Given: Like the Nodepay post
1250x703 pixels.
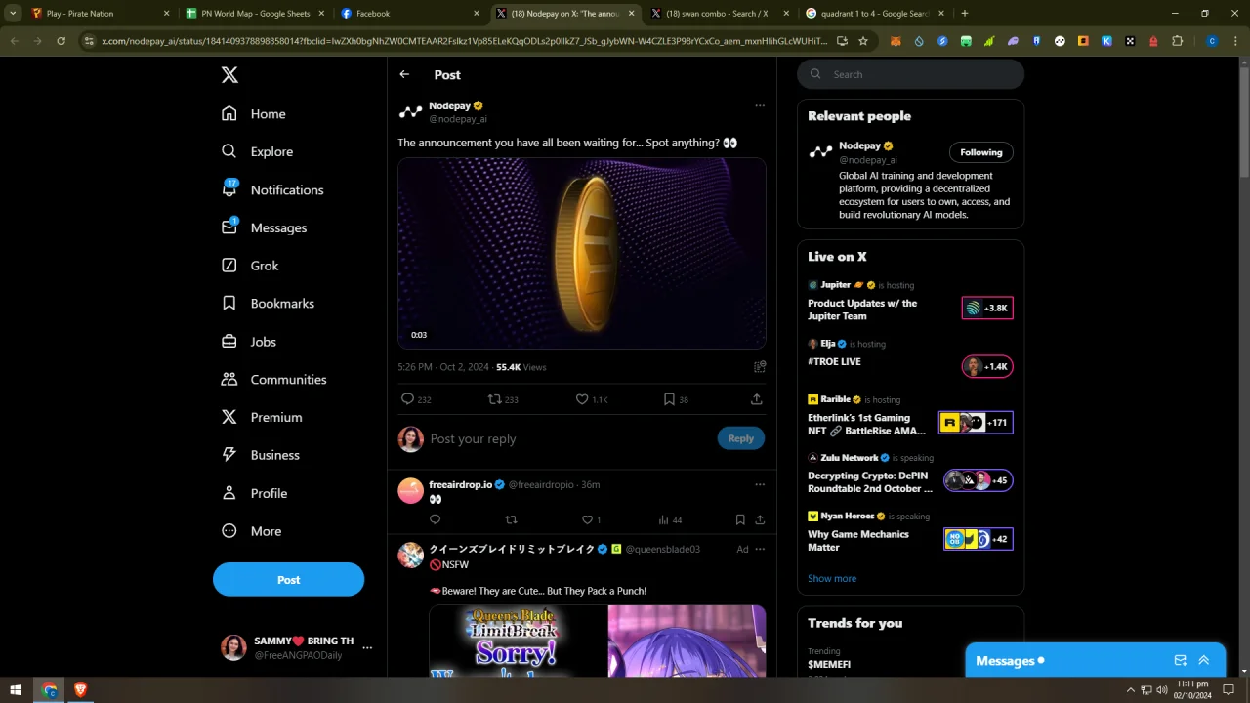Looking at the screenshot, I should coord(582,399).
